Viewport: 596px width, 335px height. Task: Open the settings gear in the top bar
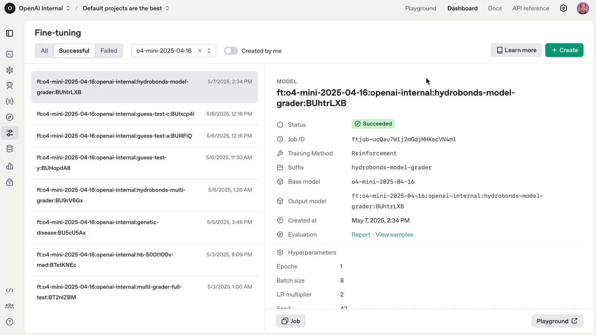point(563,8)
